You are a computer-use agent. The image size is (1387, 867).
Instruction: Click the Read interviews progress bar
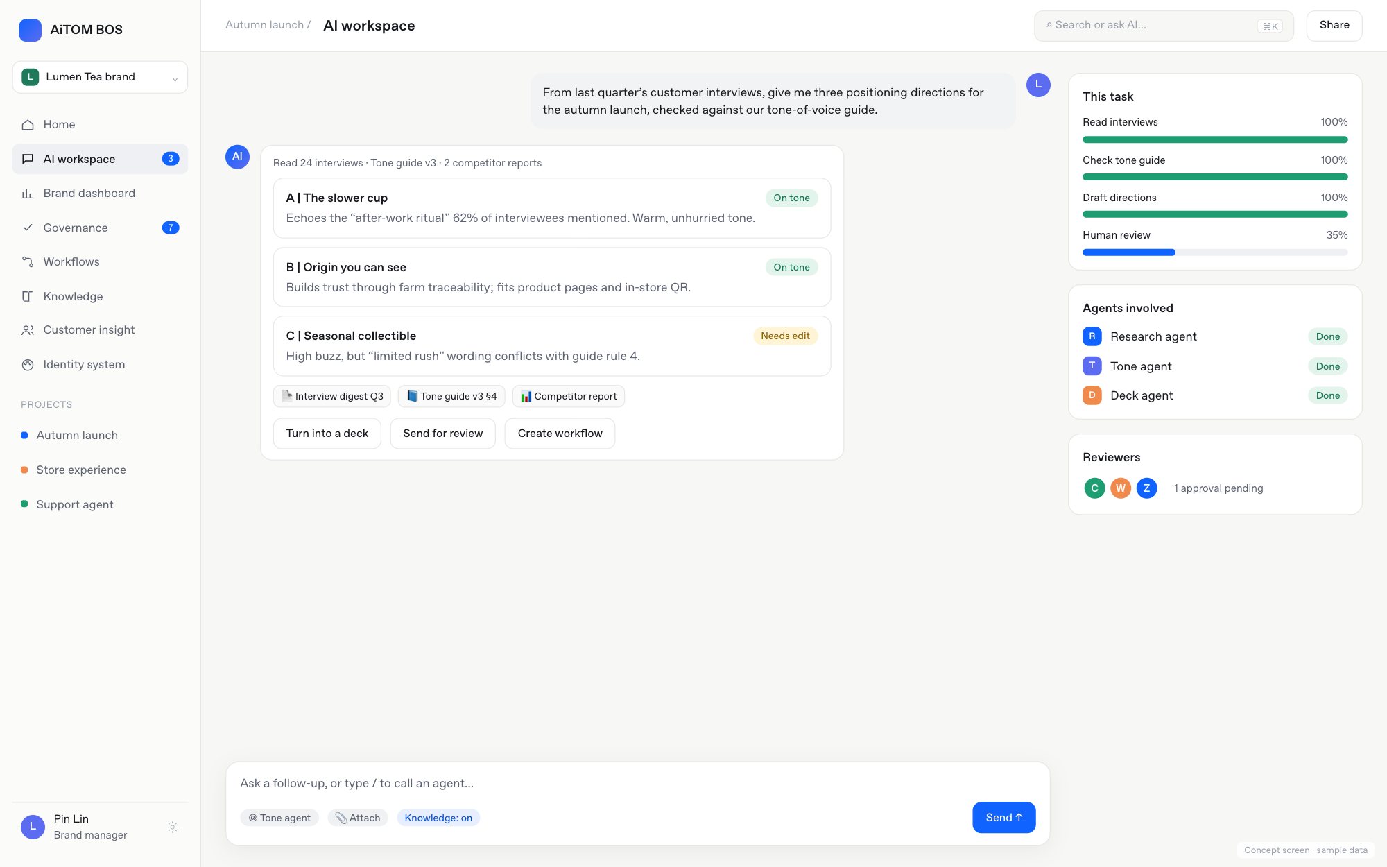[1215, 139]
